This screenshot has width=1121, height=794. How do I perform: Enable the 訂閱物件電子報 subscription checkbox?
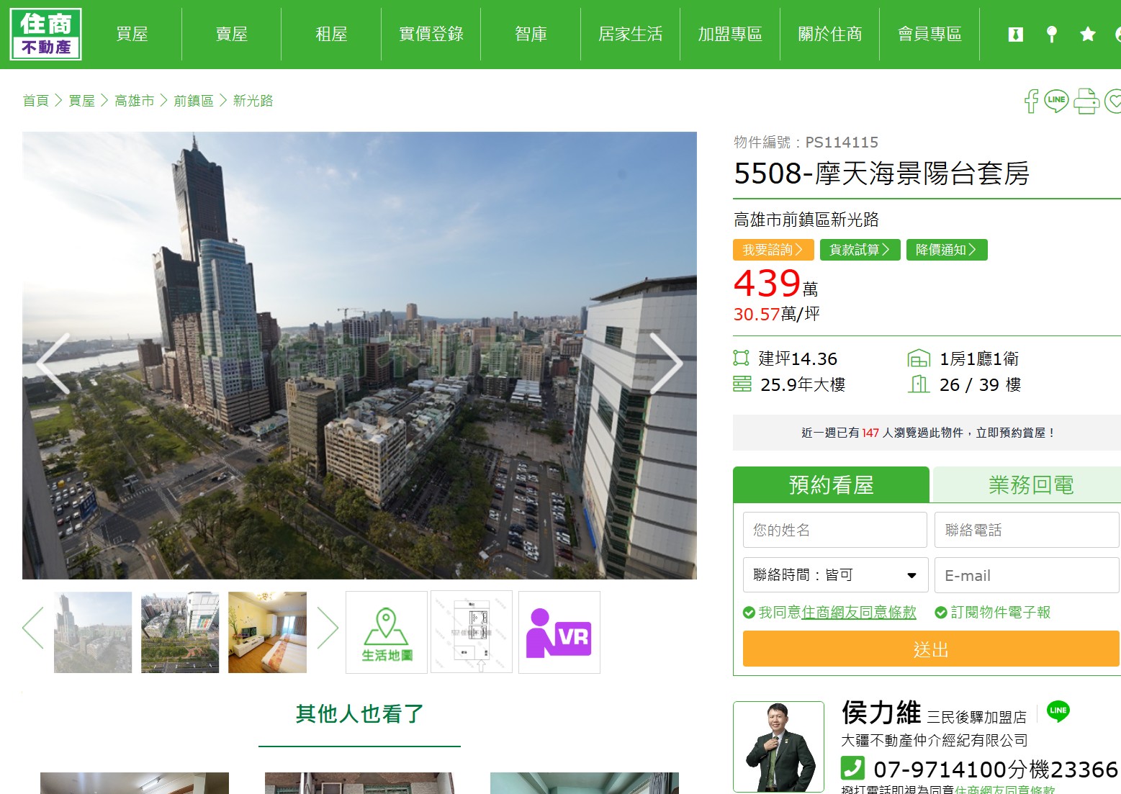pyautogui.click(x=942, y=613)
